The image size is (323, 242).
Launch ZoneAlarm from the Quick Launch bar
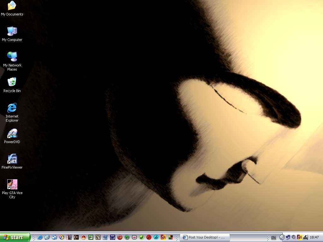[x=163, y=237]
